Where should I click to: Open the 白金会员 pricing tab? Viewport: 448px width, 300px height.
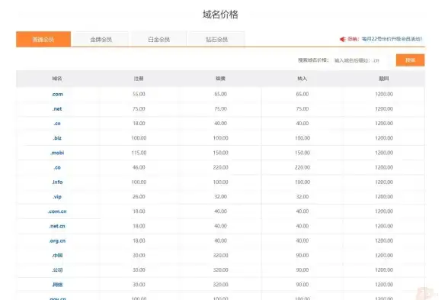tap(158, 39)
